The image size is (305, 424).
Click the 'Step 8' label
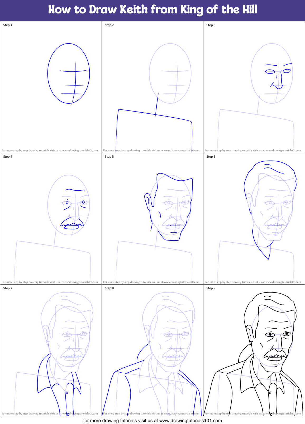(x=109, y=288)
